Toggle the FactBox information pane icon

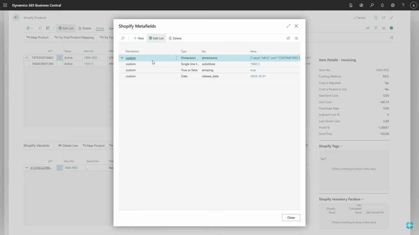tap(391, 28)
